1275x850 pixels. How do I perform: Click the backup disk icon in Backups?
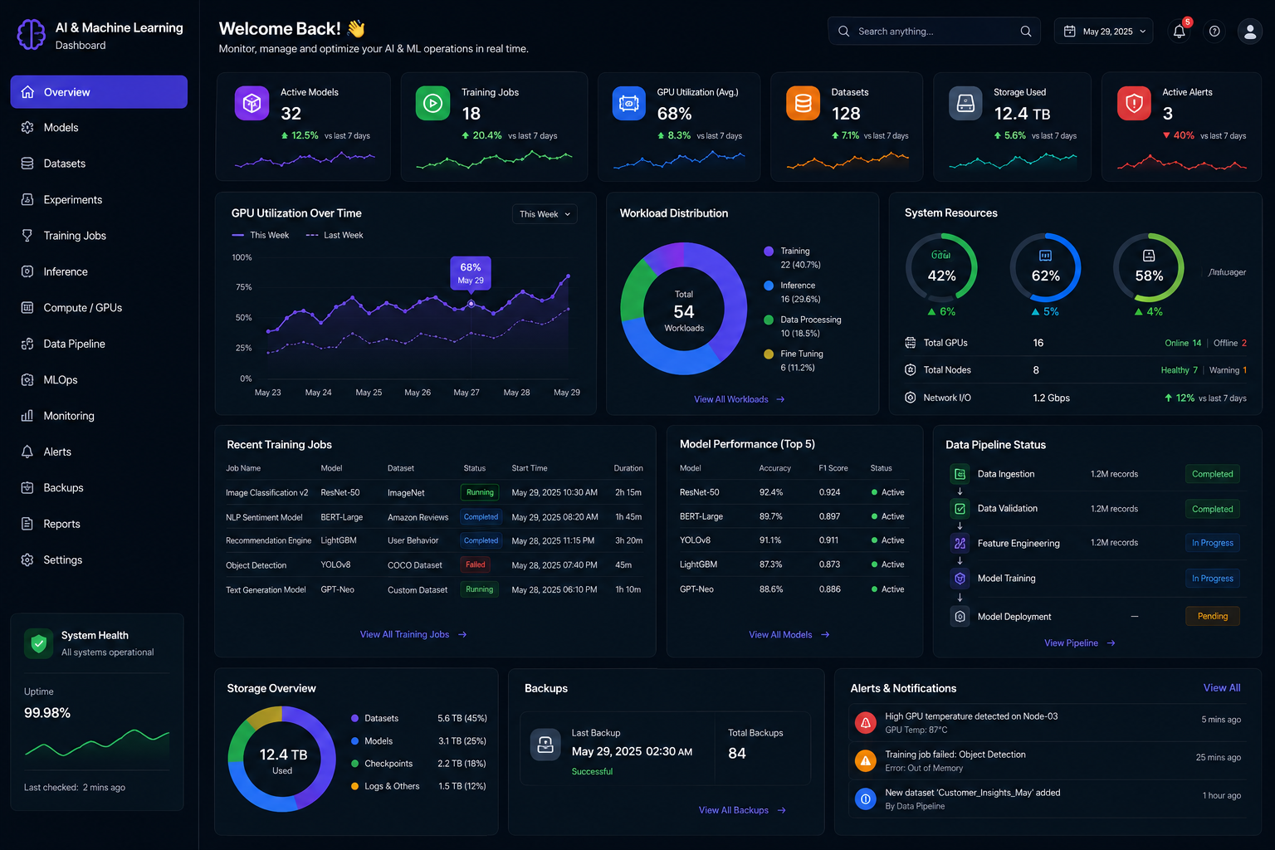click(x=545, y=745)
